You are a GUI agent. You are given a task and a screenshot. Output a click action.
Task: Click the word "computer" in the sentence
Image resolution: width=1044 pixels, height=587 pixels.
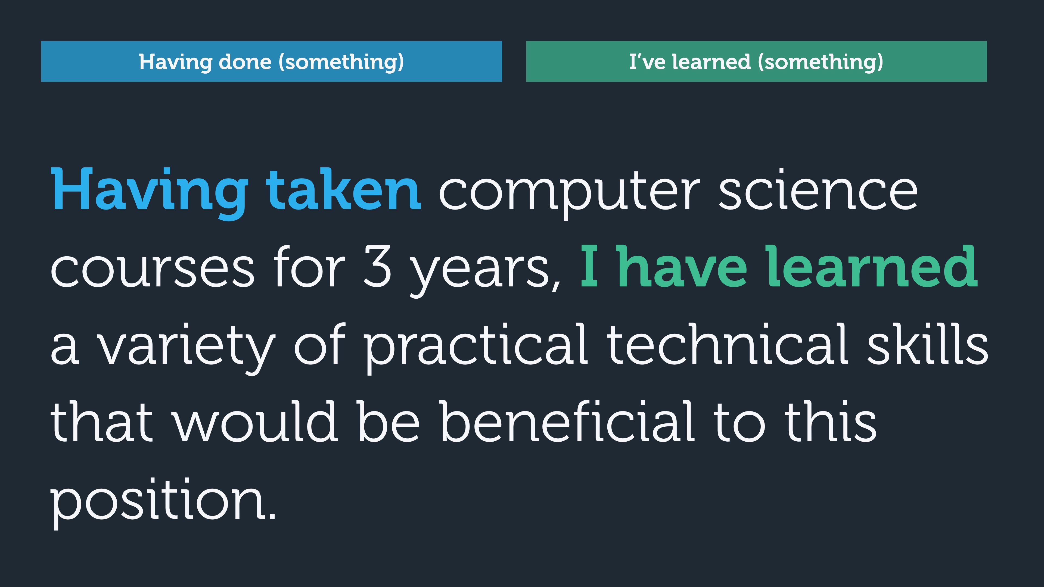[569, 191]
